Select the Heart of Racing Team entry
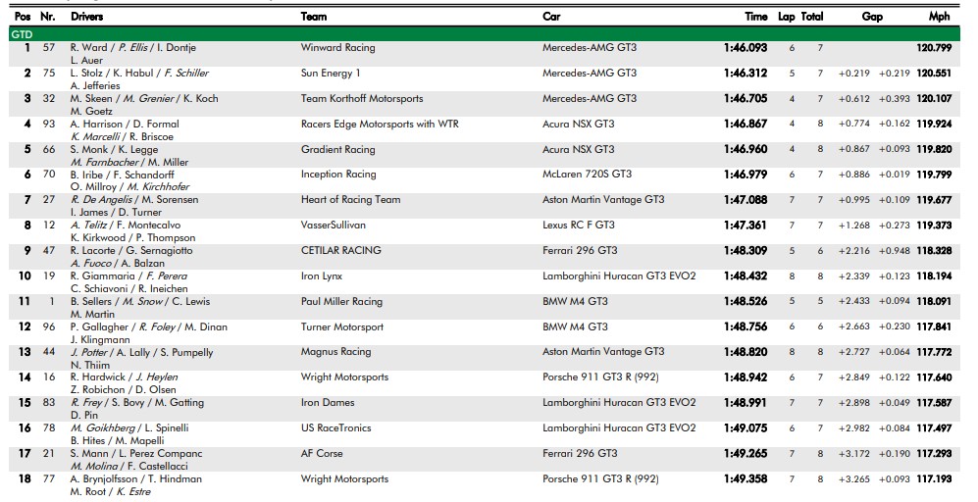Image resolution: width=978 pixels, height=502 pixels. (x=350, y=200)
